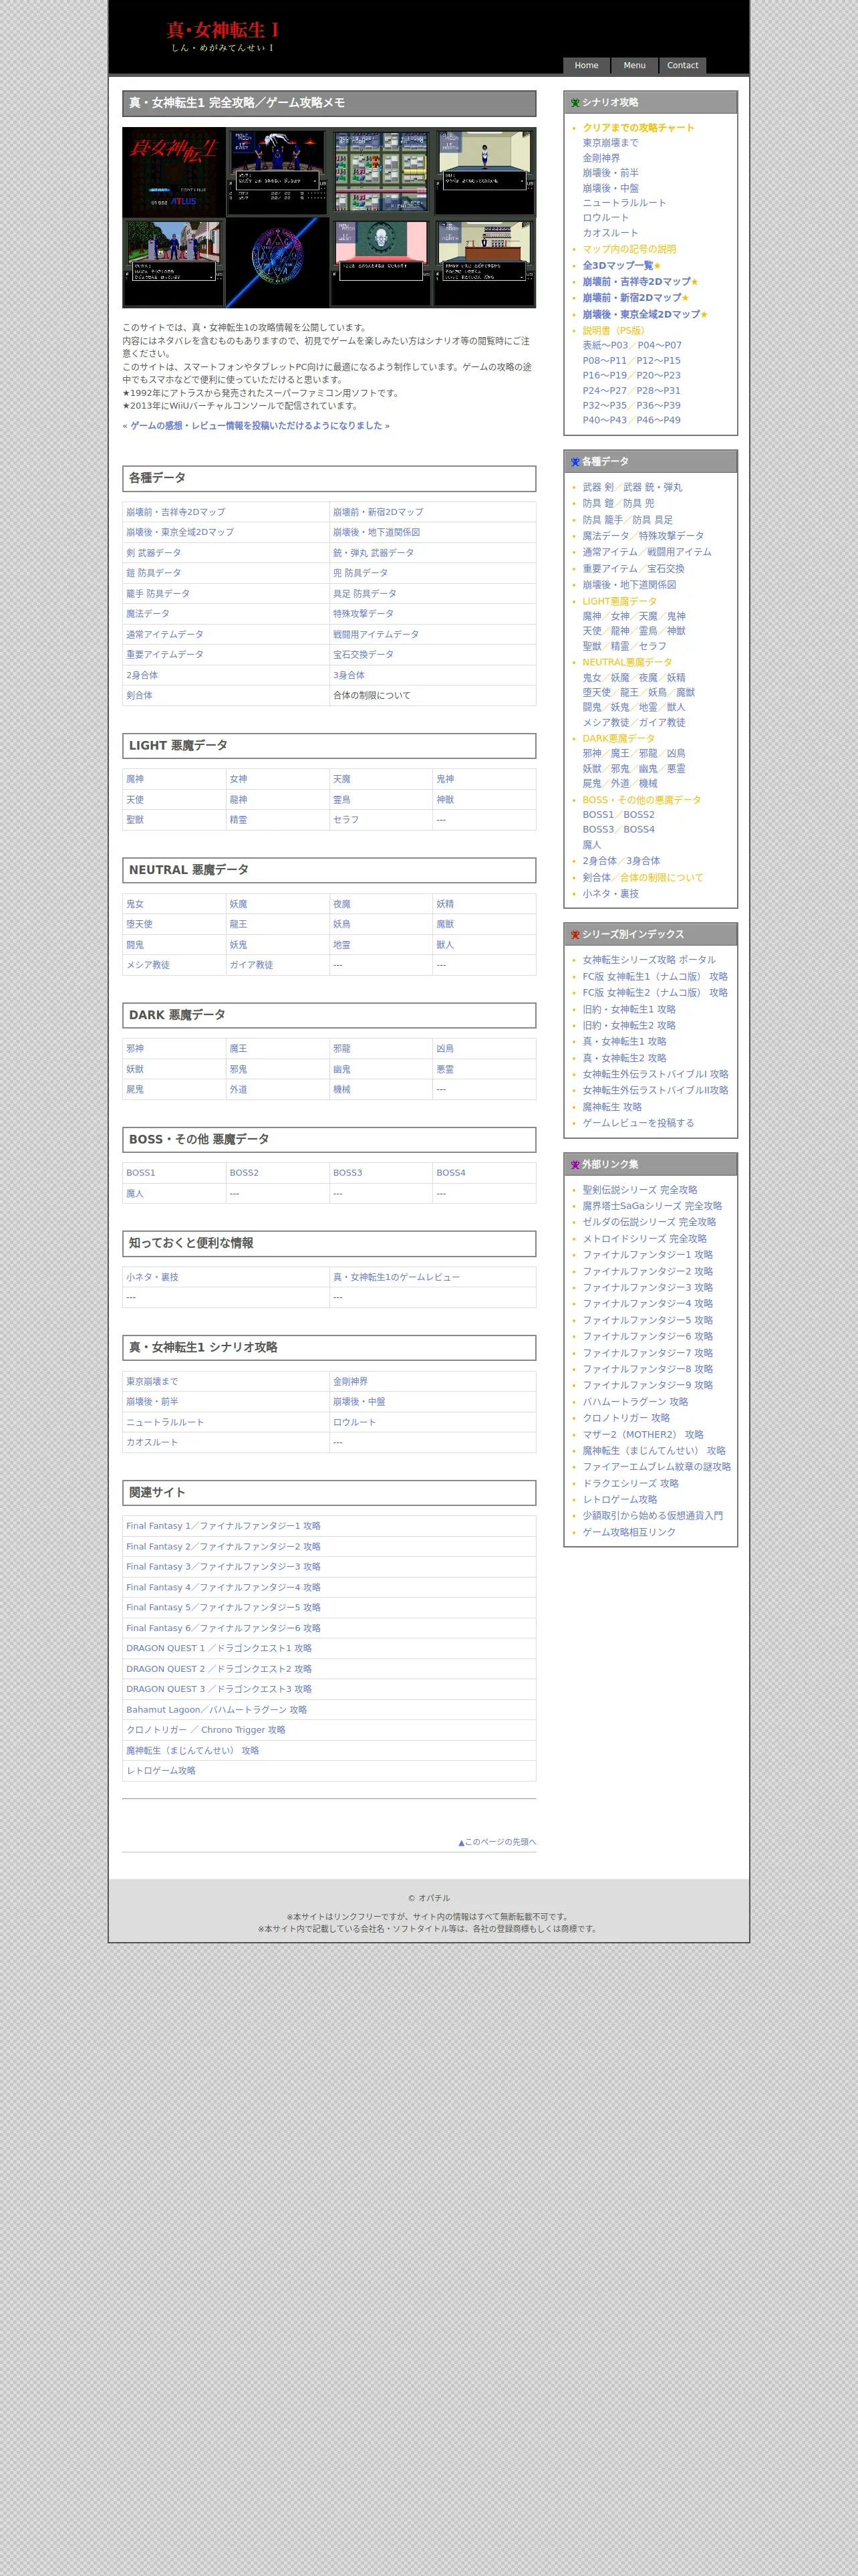Screen dimensions: 858x2576
Task: Click the blue icon beside sidebar 各種データ heading
Action: click(x=574, y=462)
